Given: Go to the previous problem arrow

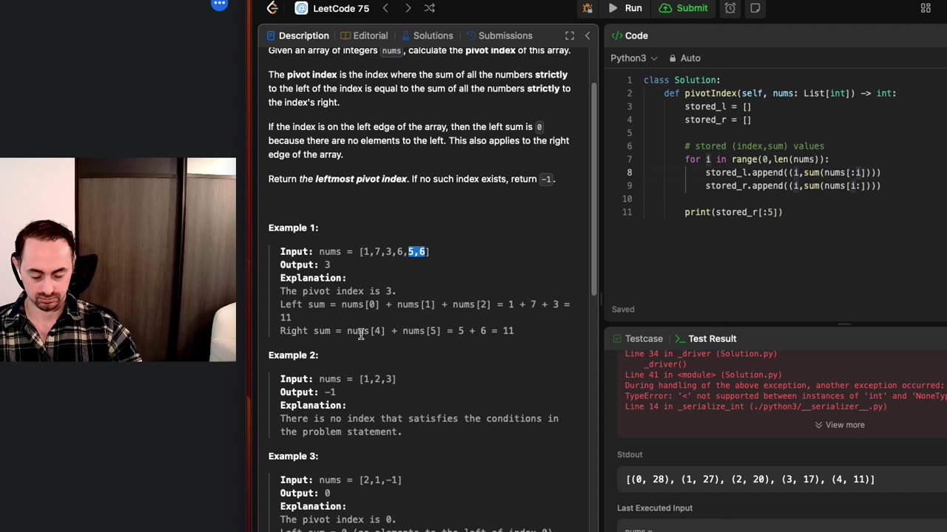Looking at the screenshot, I should tap(385, 8).
